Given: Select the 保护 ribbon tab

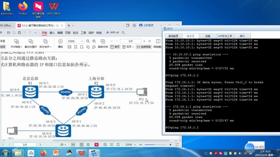Looking at the screenshot, I should (91, 33).
